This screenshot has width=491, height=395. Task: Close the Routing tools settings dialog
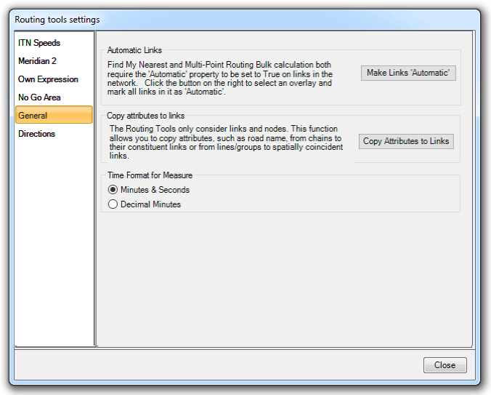tap(445, 365)
